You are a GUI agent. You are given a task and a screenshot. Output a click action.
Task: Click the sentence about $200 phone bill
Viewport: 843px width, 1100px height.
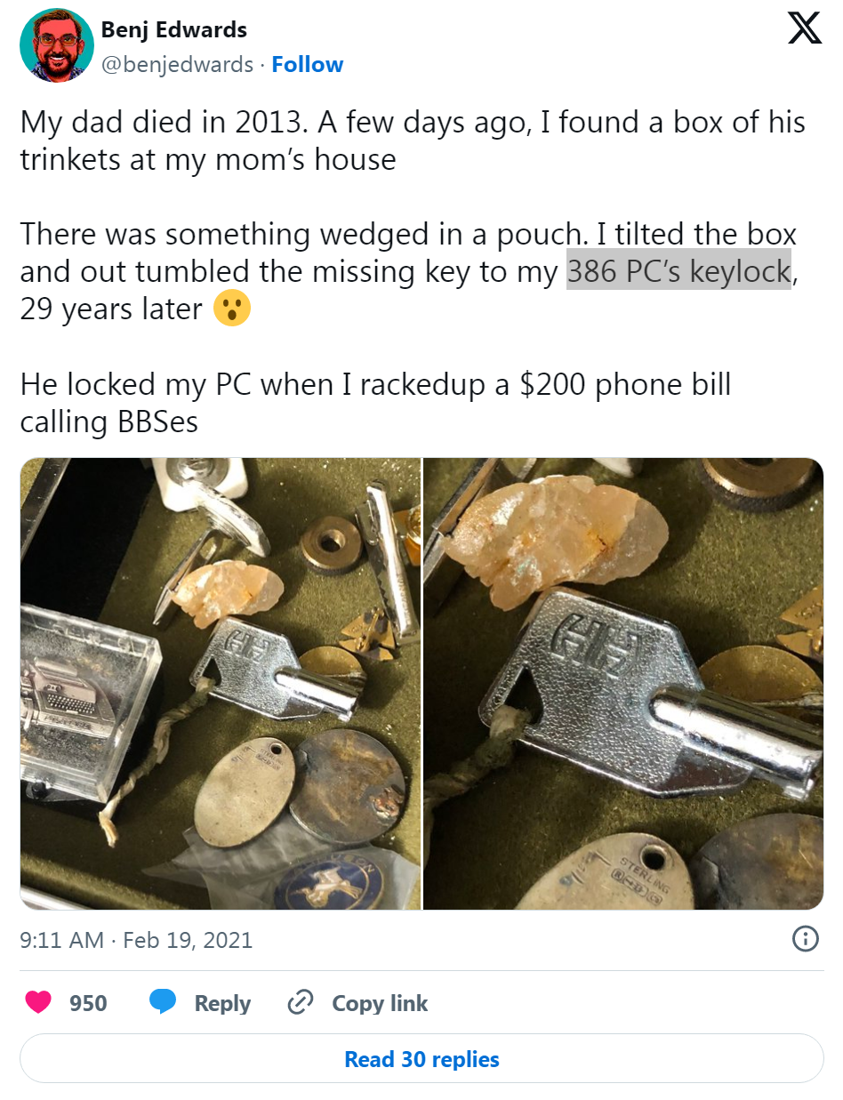pyautogui.click(x=375, y=402)
